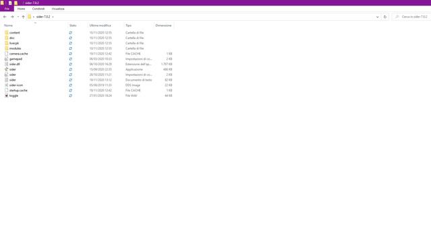The height and width of the screenshot is (242, 431).
Task: Open the Visualizza ribbon tab
Action: pyautogui.click(x=58, y=9)
